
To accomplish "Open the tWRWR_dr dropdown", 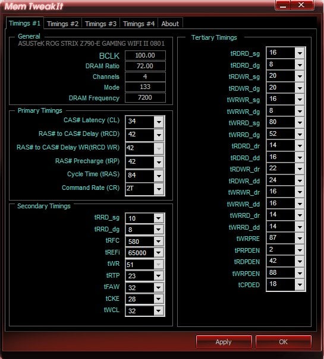I will [x=300, y=192].
